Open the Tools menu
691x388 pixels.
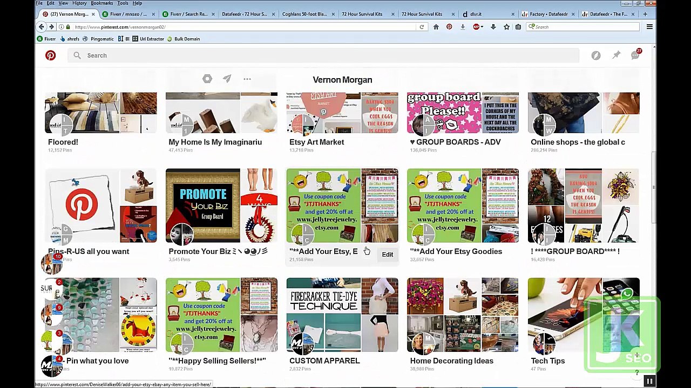click(x=123, y=3)
